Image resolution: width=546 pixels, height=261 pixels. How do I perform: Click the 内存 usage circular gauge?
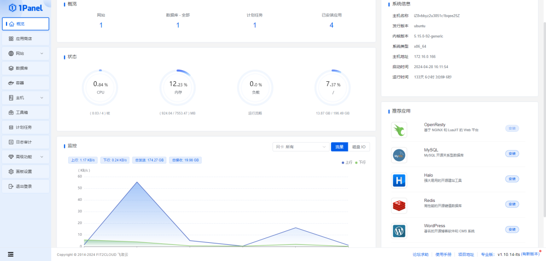[177, 87]
